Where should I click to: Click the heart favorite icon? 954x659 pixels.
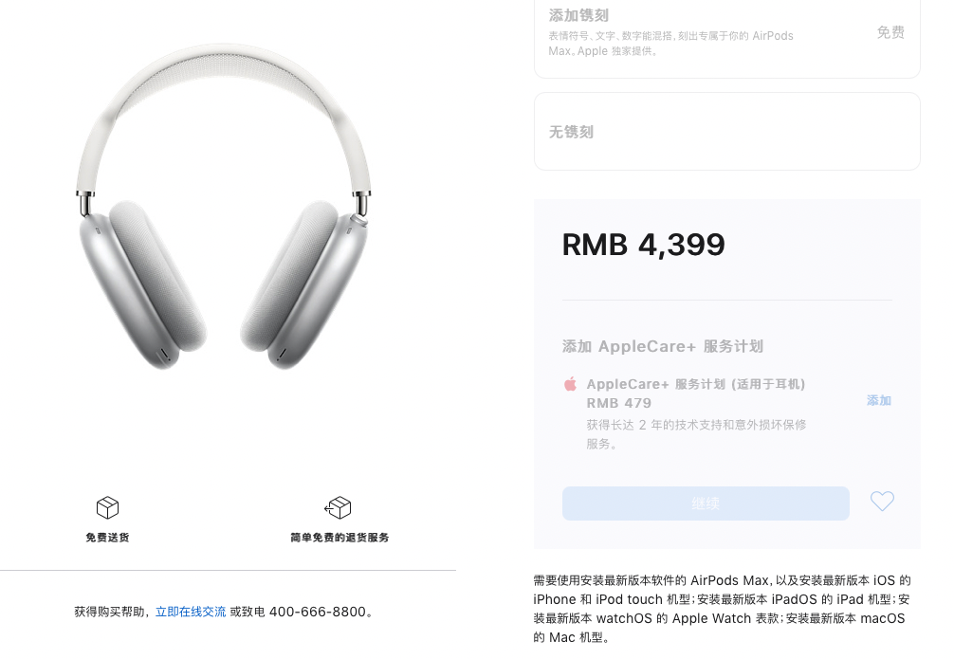882,502
